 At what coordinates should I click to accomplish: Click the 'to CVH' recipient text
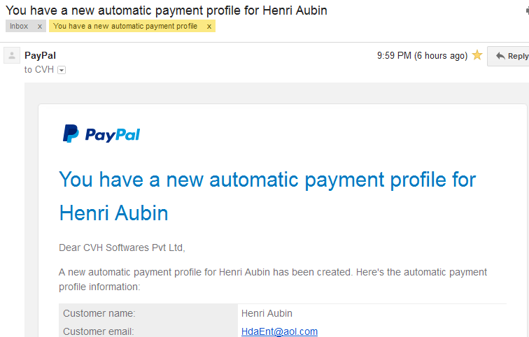(x=39, y=69)
